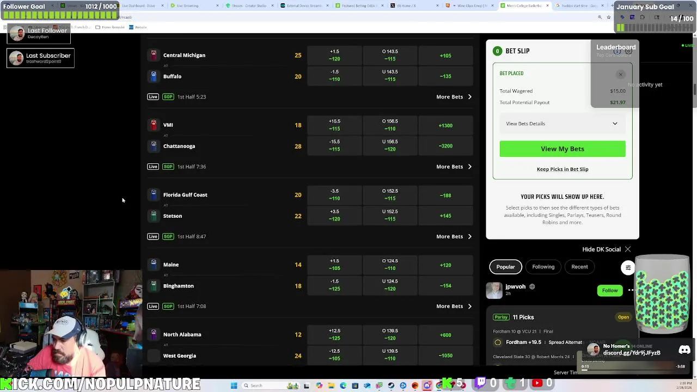Select the Popular feed filter

click(505, 267)
